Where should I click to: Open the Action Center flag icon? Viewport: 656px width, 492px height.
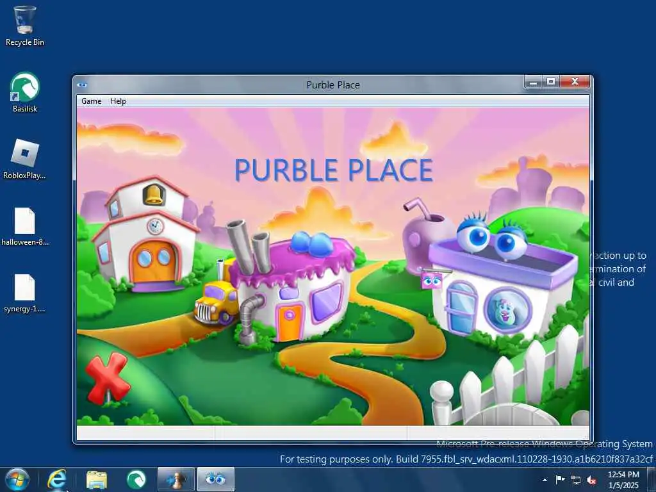(x=560, y=479)
